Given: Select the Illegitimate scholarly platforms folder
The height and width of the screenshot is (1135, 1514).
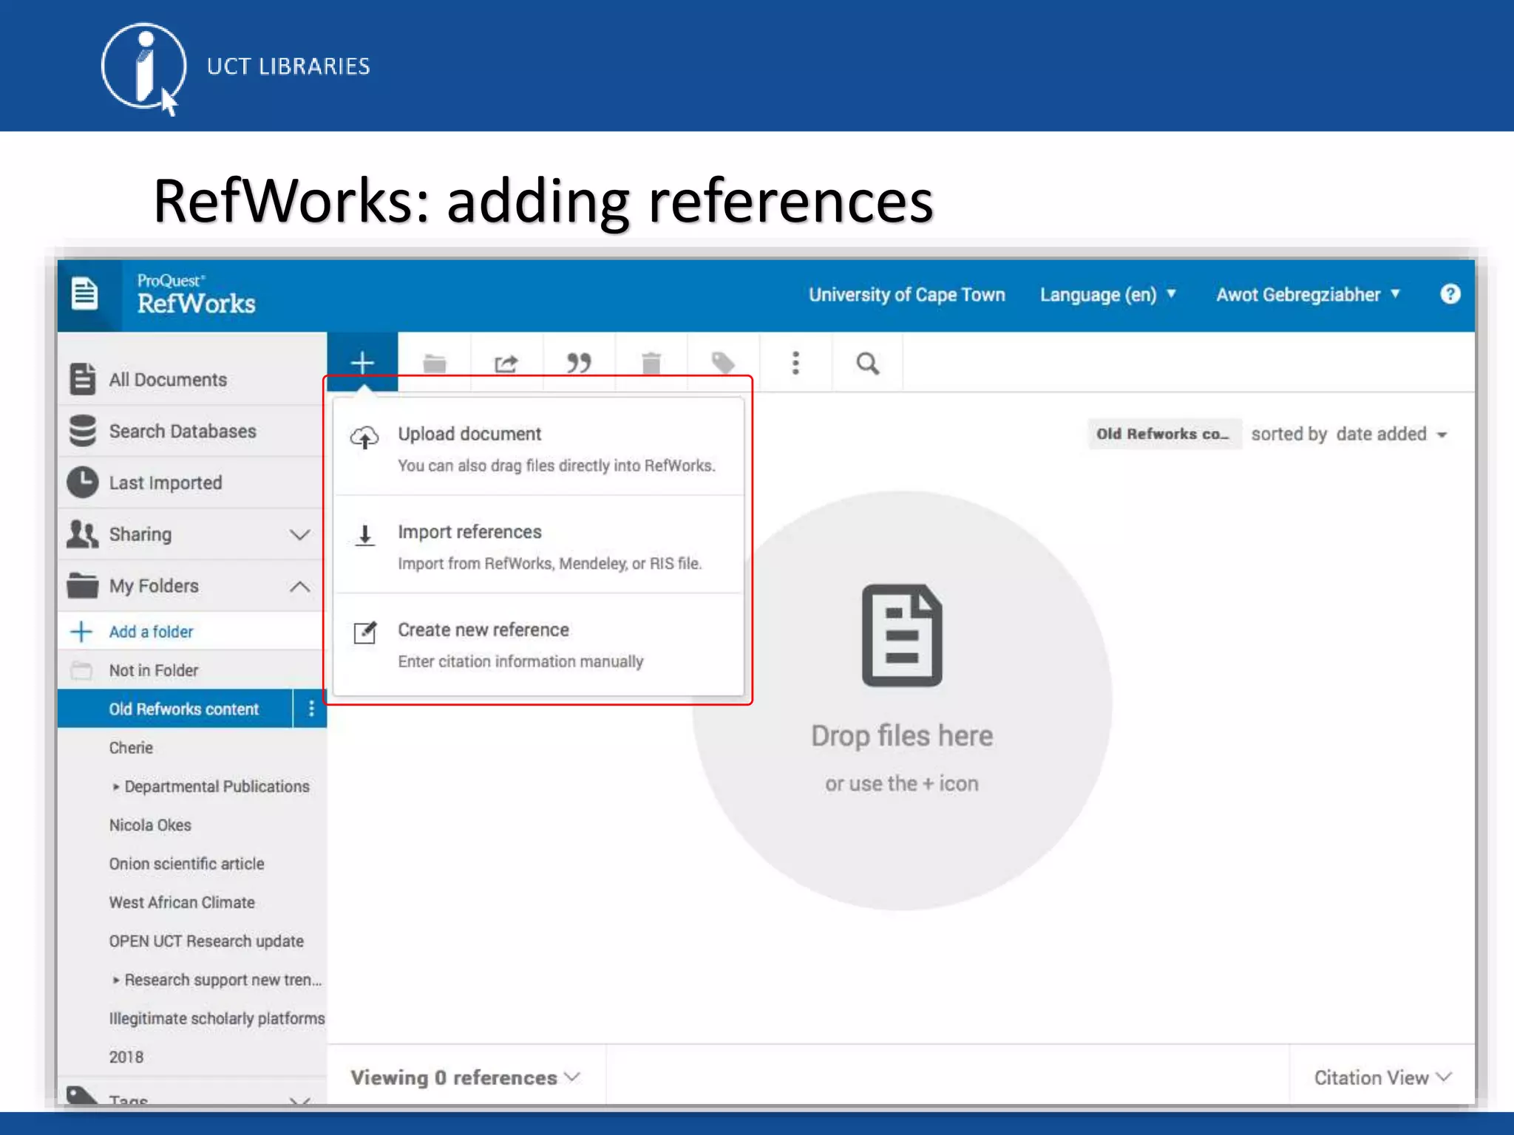Looking at the screenshot, I should 217,1019.
